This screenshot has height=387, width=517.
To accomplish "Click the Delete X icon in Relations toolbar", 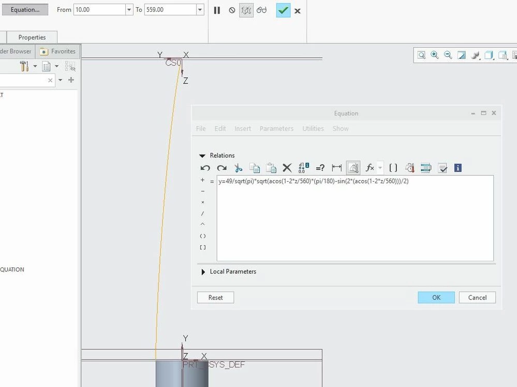I will point(287,168).
